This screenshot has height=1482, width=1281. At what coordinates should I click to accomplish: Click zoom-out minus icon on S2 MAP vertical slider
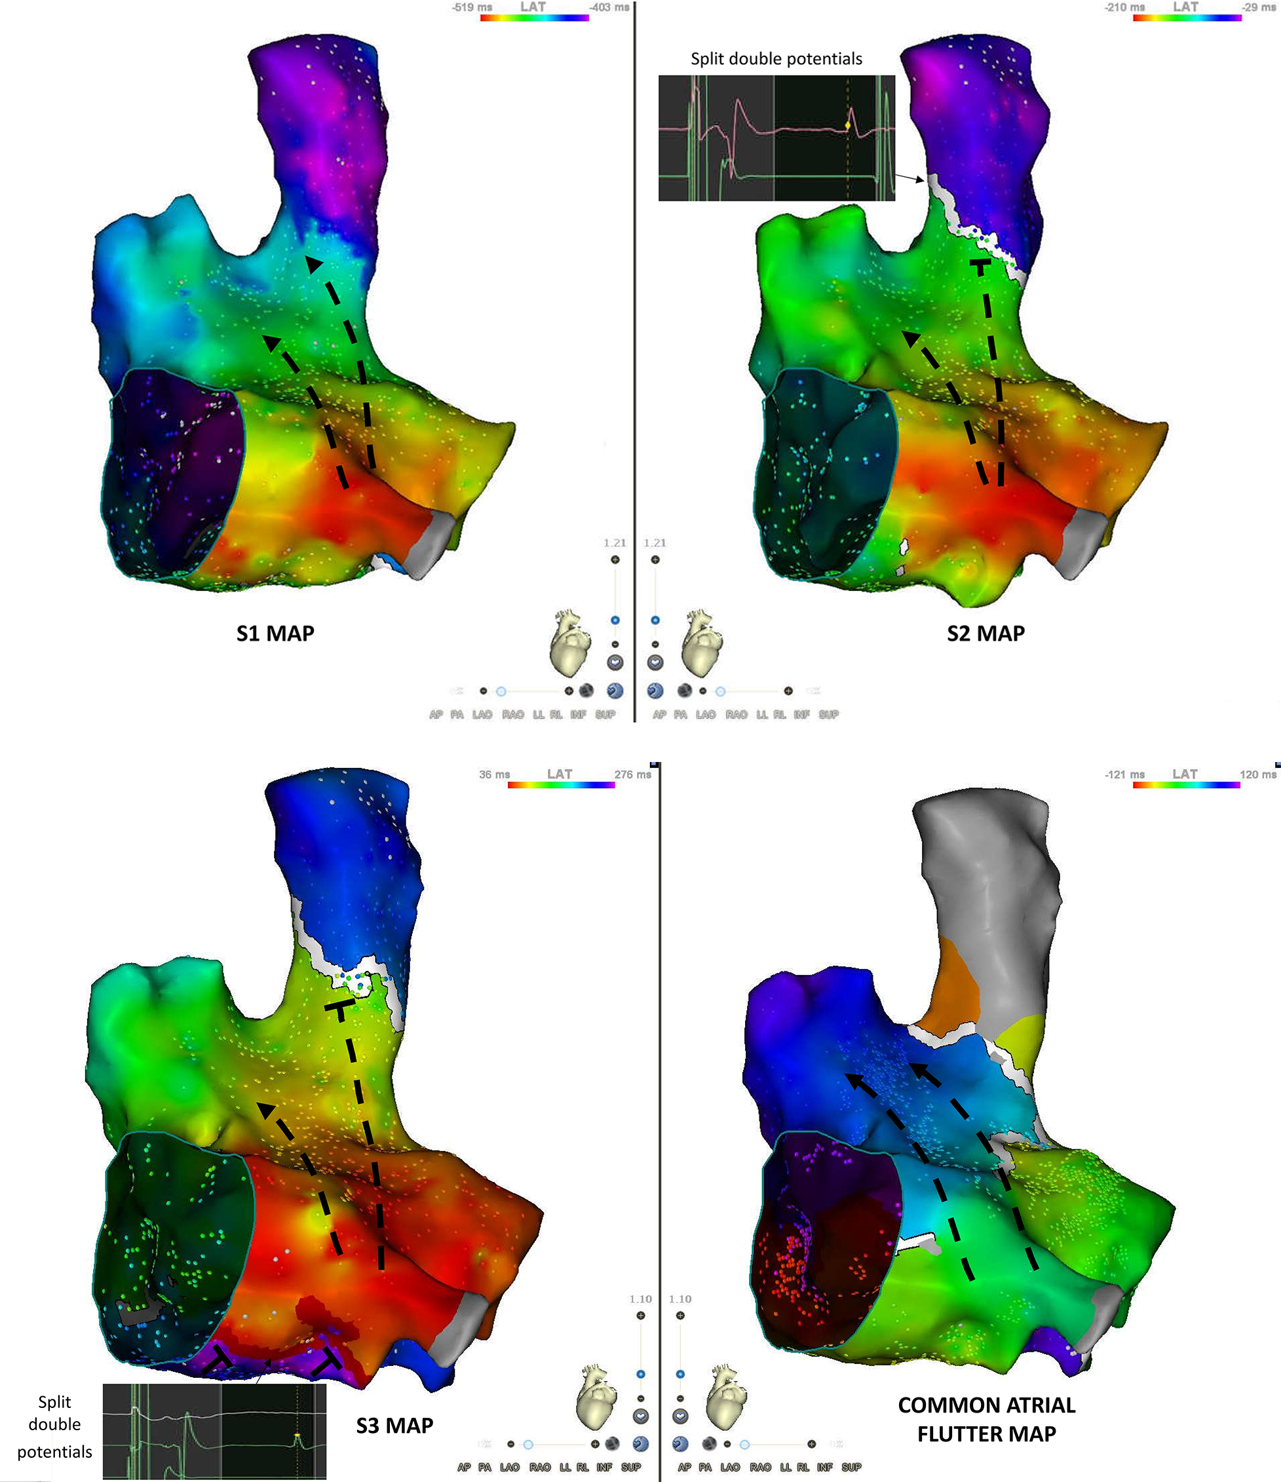(x=655, y=645)
